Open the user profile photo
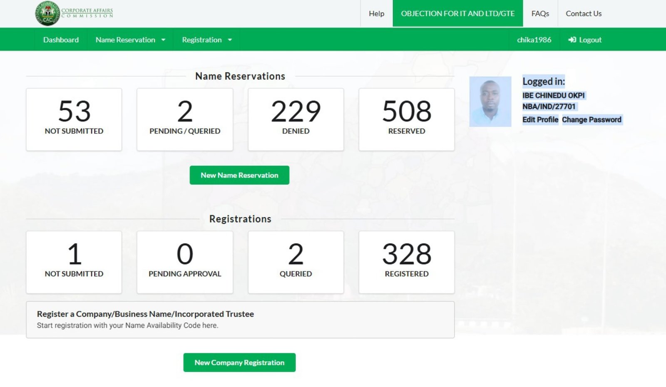Viewport: 666px width, 387px height. (x=490, y=102)
